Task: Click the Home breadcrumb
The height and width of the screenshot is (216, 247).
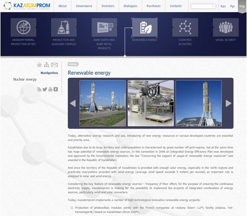Action: pyautogui.click(x=73, y=64)
